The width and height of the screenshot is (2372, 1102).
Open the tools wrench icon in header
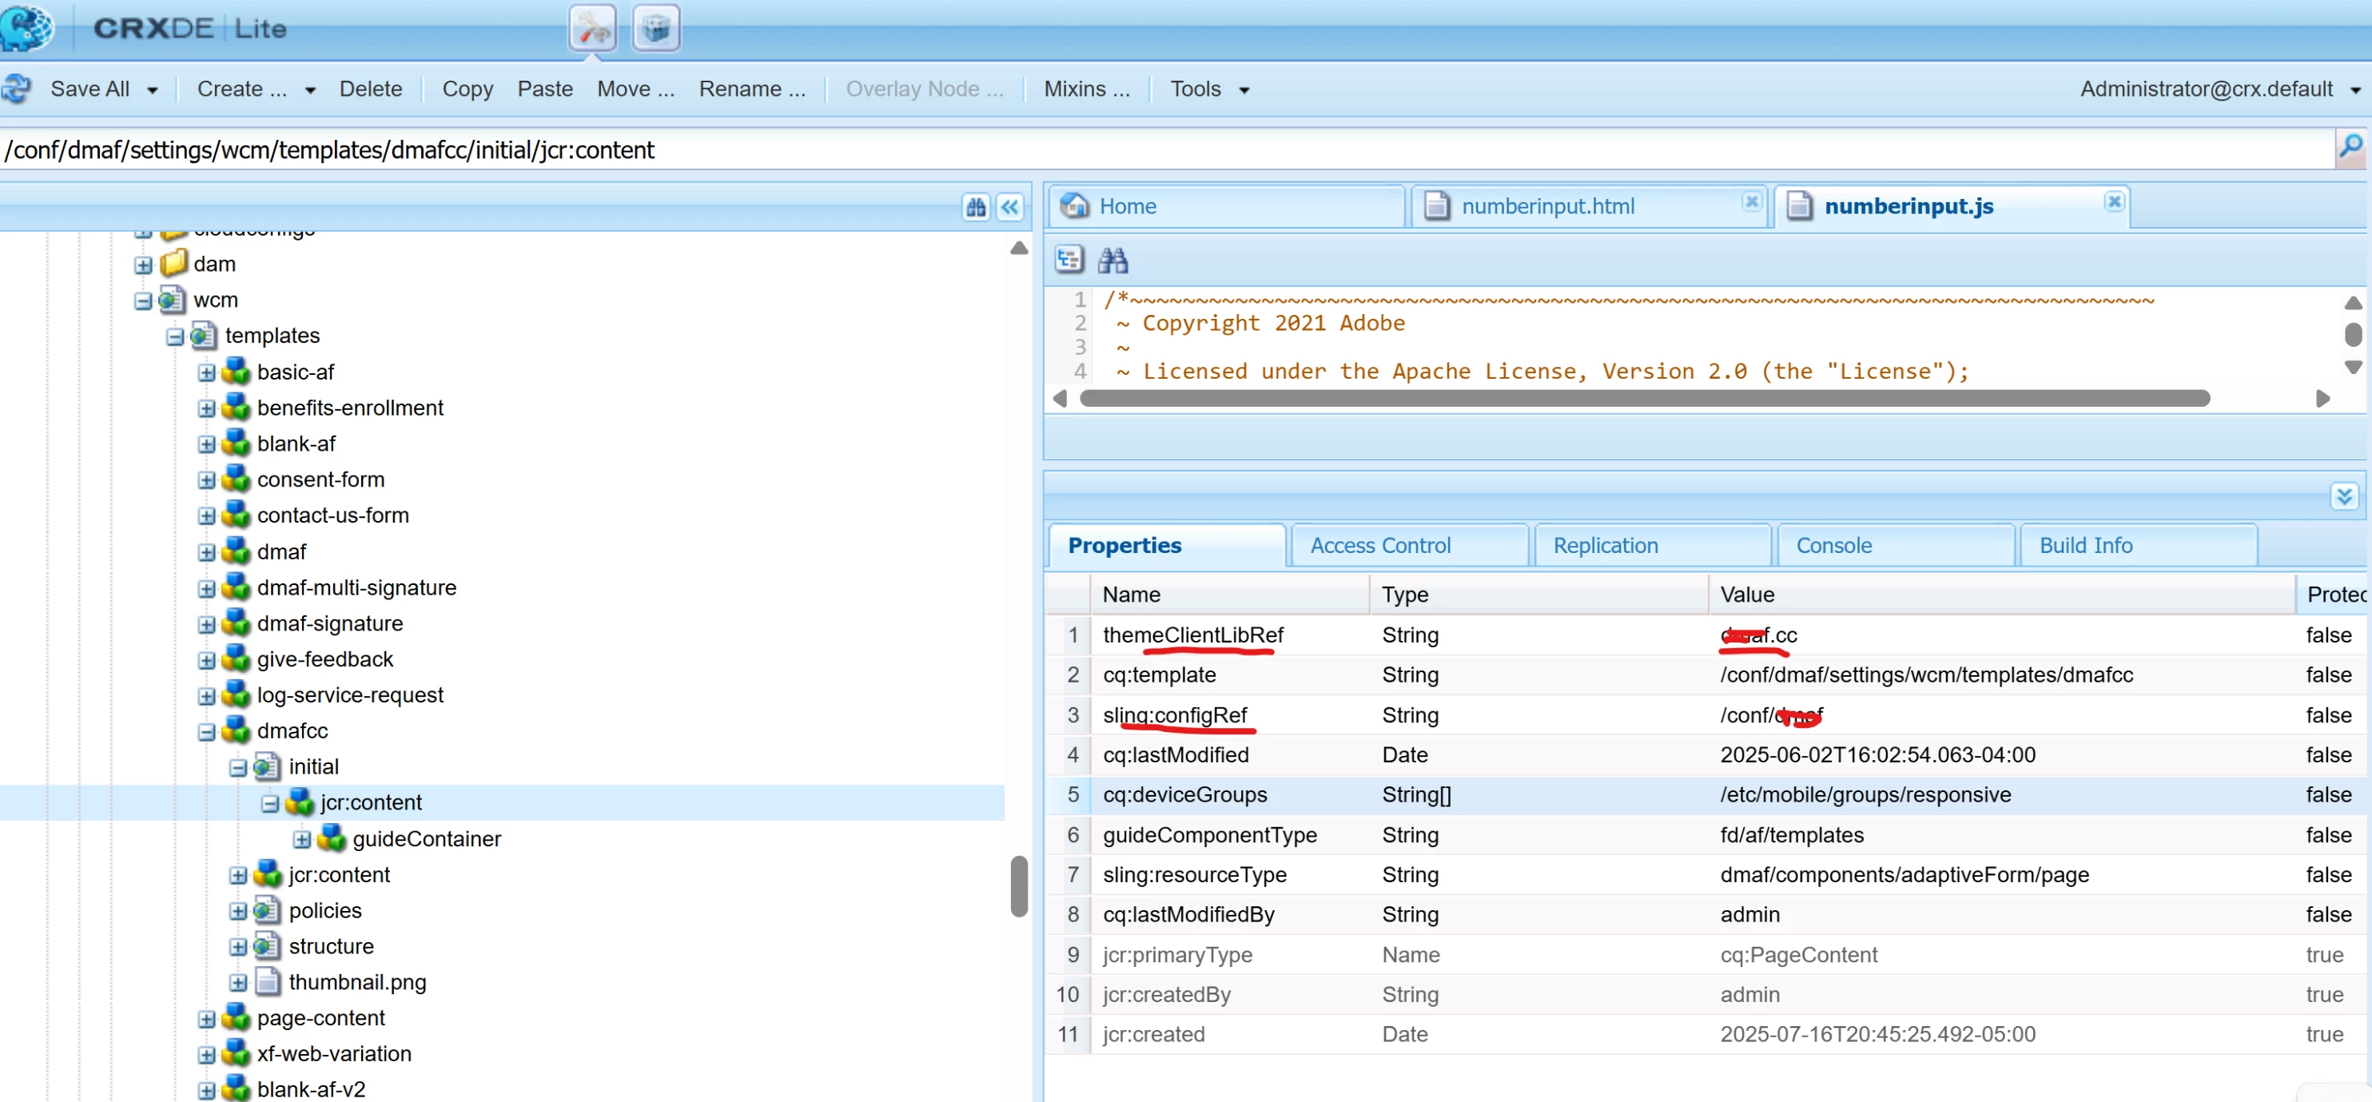click(592, 28)
